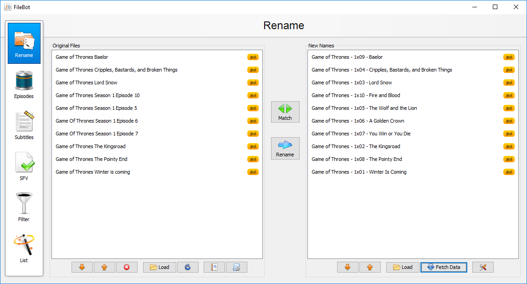The image size is (527, 284).
Task: Open the format expression editor
Action: [x=236, y=267]
